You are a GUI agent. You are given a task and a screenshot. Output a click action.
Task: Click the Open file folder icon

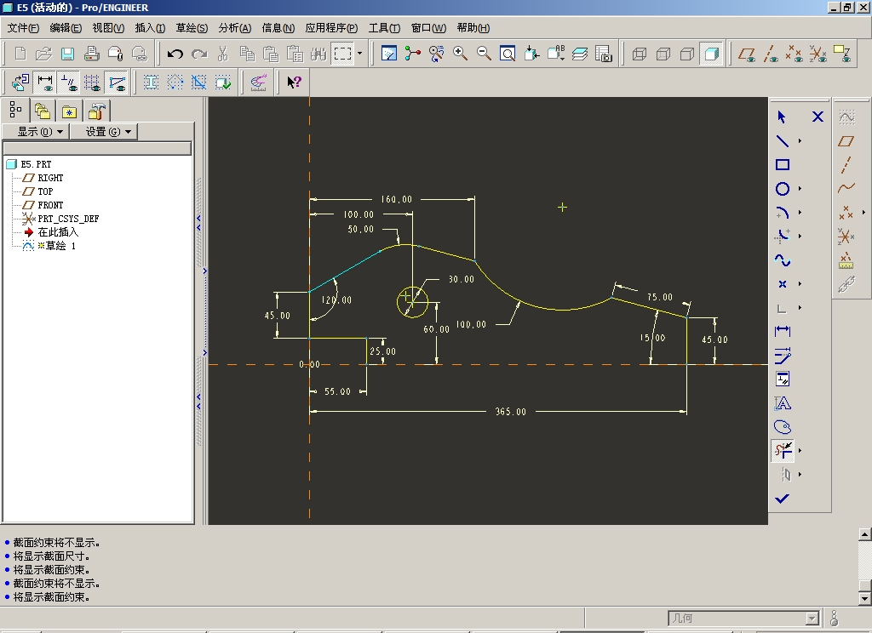pyautogui.click(x=43, y=54)
